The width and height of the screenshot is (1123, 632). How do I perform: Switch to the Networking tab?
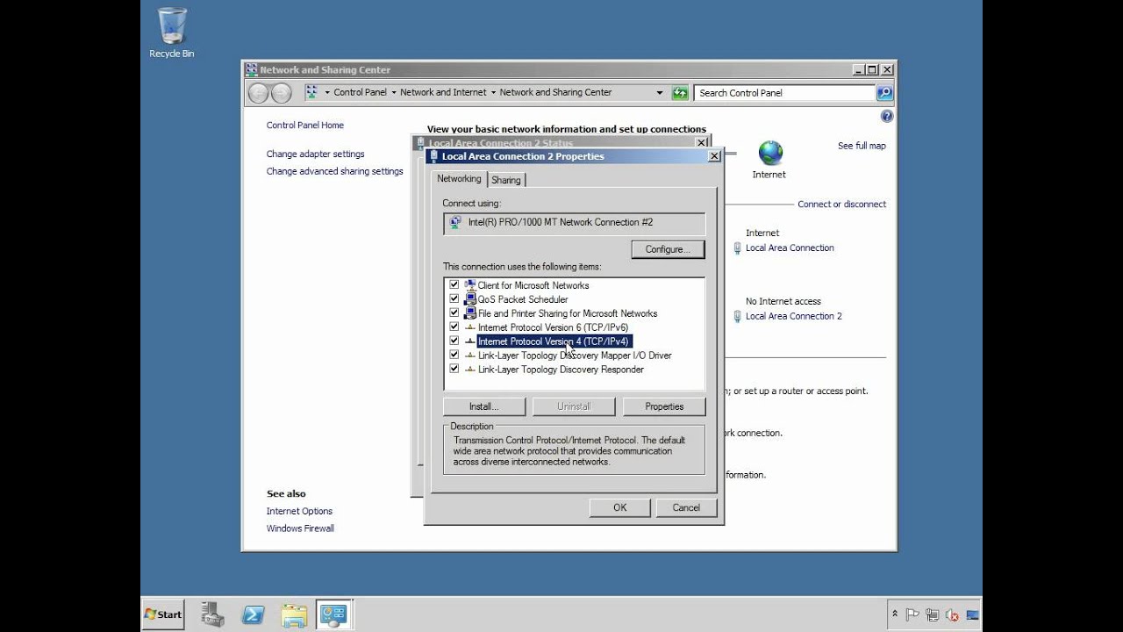[459, 178]
